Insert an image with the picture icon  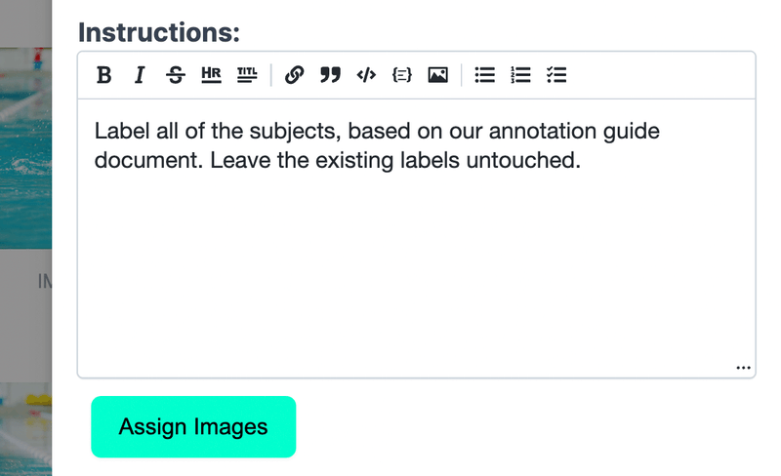(437, 75)
